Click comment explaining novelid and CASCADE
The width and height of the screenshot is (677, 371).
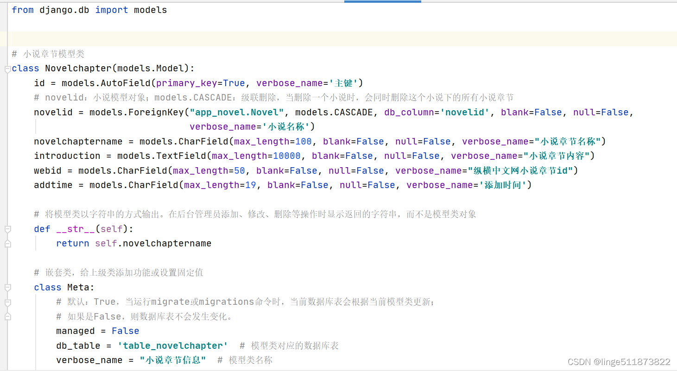(x=274, y=98)
